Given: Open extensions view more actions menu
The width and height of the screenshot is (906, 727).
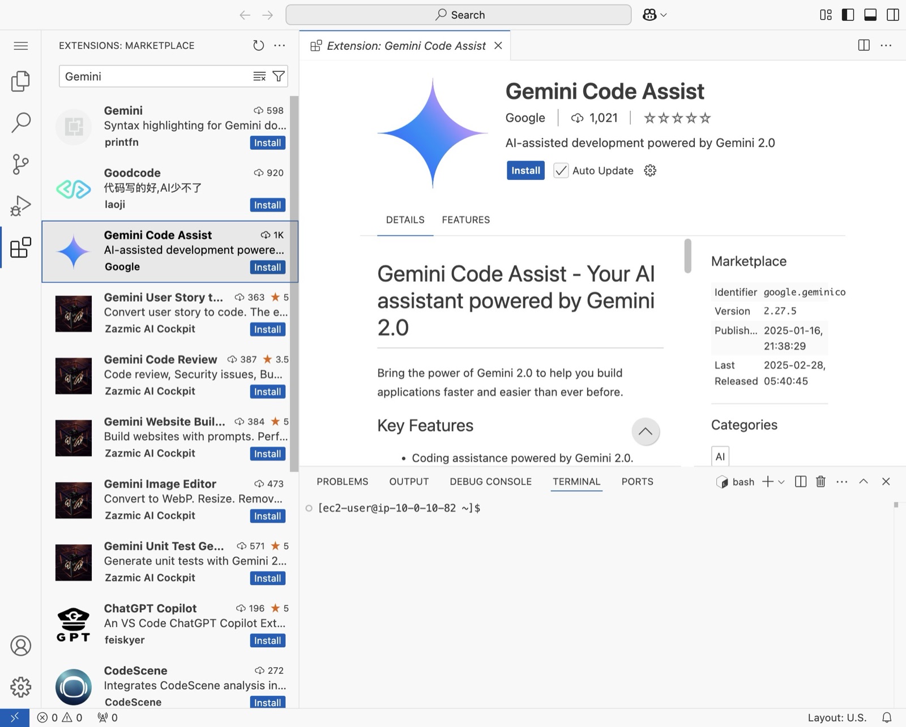Looking at the screenshot, I should click(x=280, y=45).
